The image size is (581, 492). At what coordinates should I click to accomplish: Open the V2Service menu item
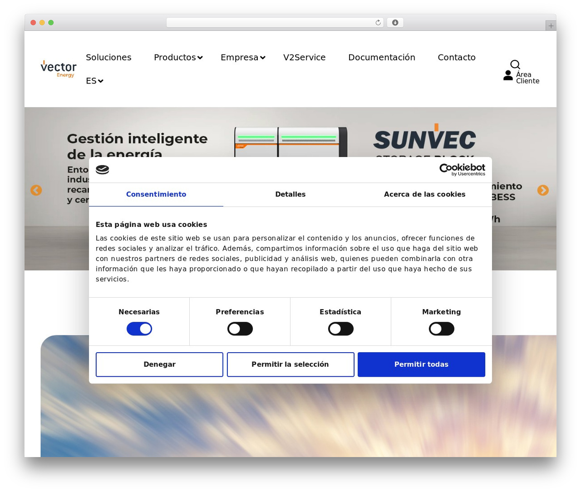305,57
